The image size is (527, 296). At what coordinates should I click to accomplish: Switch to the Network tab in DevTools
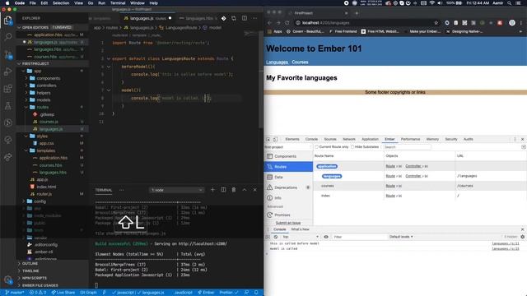(x=349, y=139)
